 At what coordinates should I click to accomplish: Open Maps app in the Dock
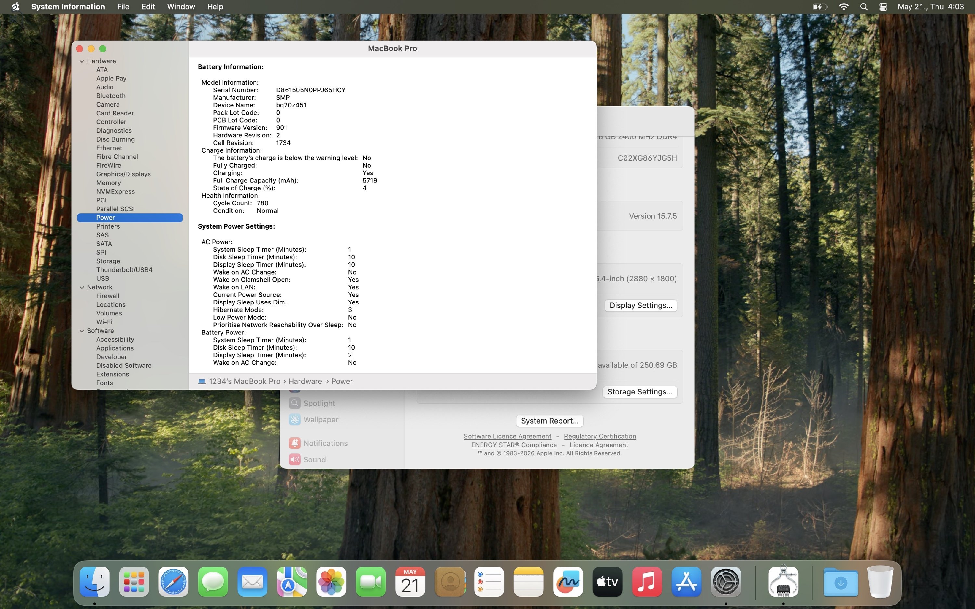[x=292, y=582]
